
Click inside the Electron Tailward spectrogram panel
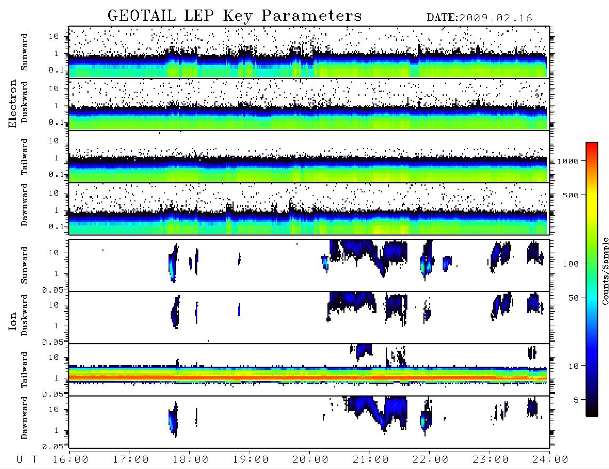[309, 157]
